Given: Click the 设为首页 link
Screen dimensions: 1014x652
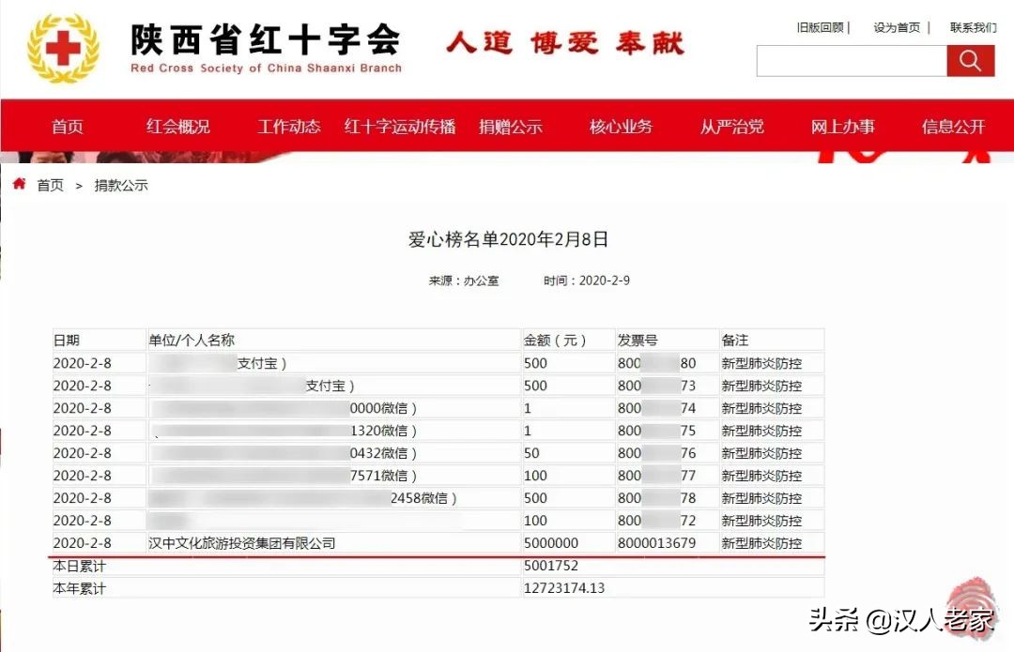Looking at the screenshot, I should click(897, 27).
